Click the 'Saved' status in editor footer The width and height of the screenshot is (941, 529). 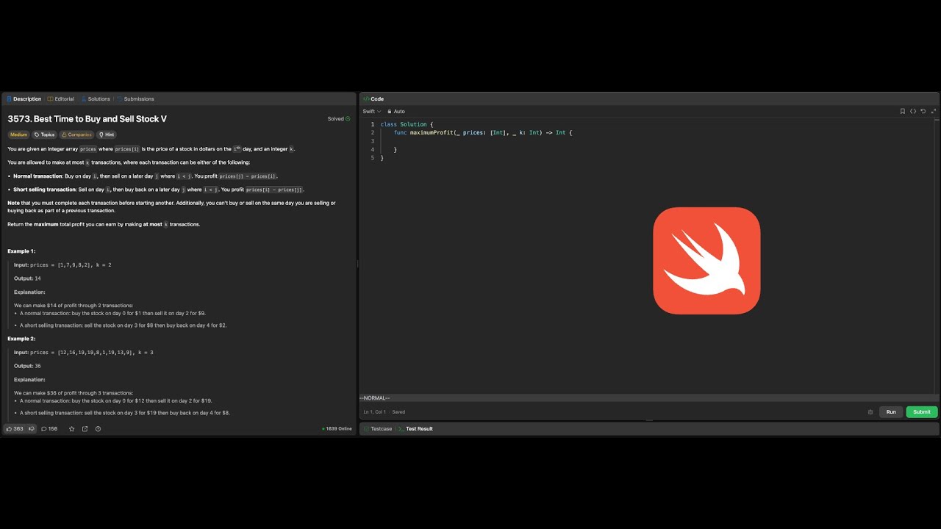(x=398, y=412)
